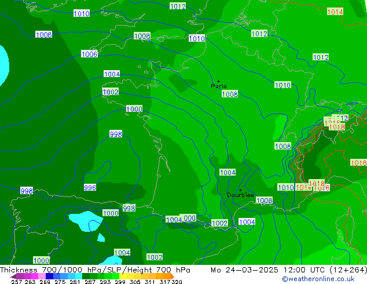
Task: Pick the yellow legend swatch right of 299
Action: (x=123, y=276)
